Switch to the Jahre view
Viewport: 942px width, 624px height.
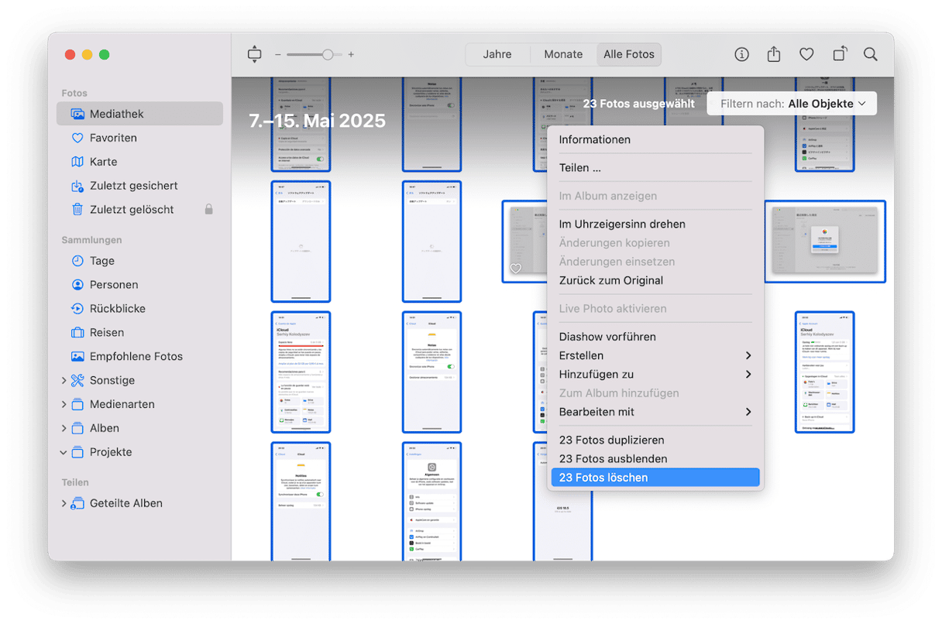point(497,54)
